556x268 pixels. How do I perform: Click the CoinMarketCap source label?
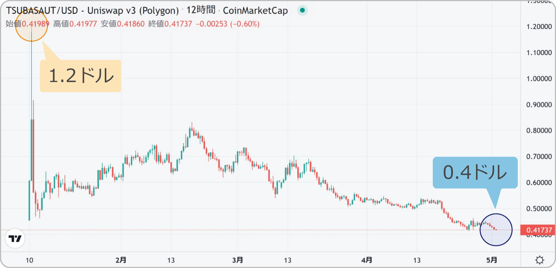[x=255, y=11]
